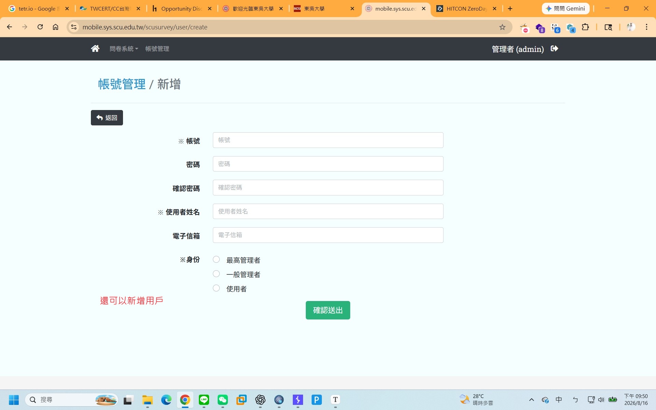Focus the 確認密碼 input field
Viewport: 656px width, 410px height.
328,188
